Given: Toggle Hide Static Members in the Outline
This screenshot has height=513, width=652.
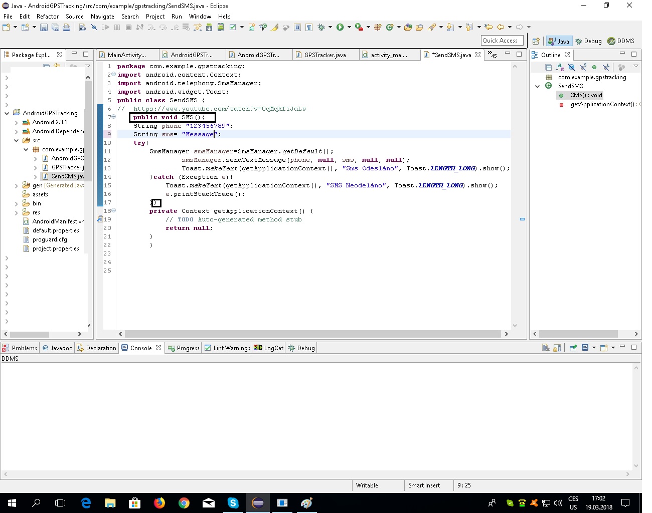Looking at the screenshot, I should tap(583, 67).
